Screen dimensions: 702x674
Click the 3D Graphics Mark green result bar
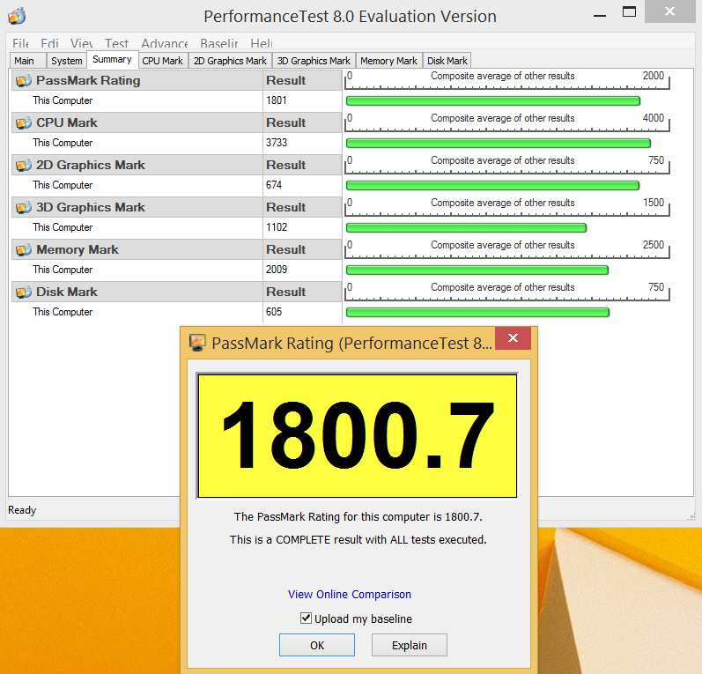coord(466,228)
